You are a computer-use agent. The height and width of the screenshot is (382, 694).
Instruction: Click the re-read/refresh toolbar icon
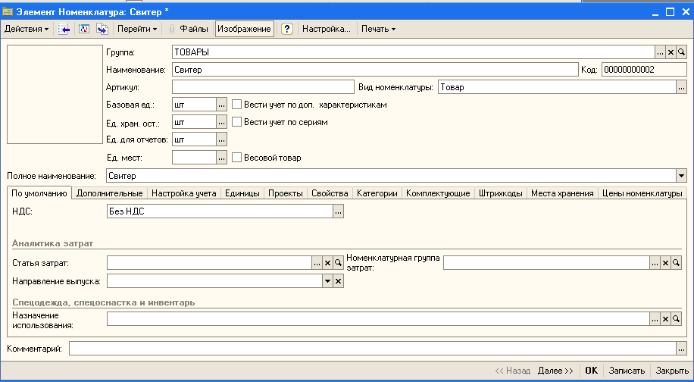(x=83, y=30)
